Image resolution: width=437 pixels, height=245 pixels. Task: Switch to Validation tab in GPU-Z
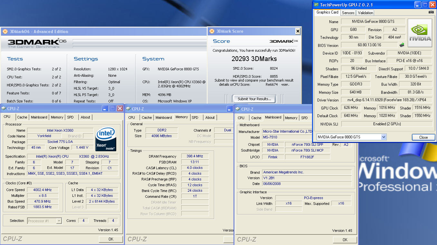pos(365,13)
